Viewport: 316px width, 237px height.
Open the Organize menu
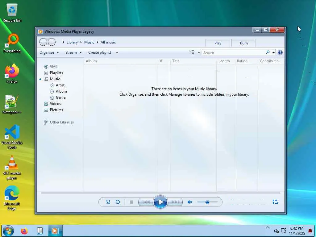(x=49, y=52)
